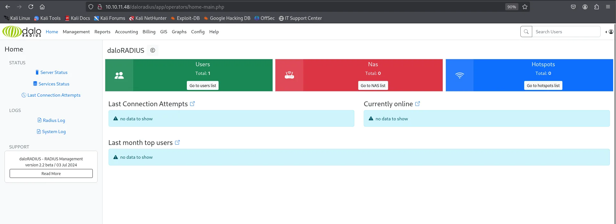The width and height of the screenshot is (616, 224).
Task: Open Server Status link
Action: [x=51, y=72]
